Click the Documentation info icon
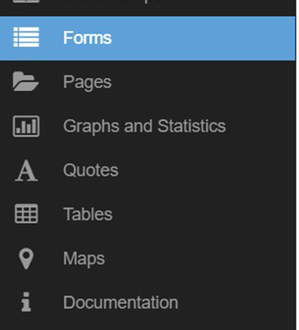This screenshot has height=330, width=299. tap(26, 302)
